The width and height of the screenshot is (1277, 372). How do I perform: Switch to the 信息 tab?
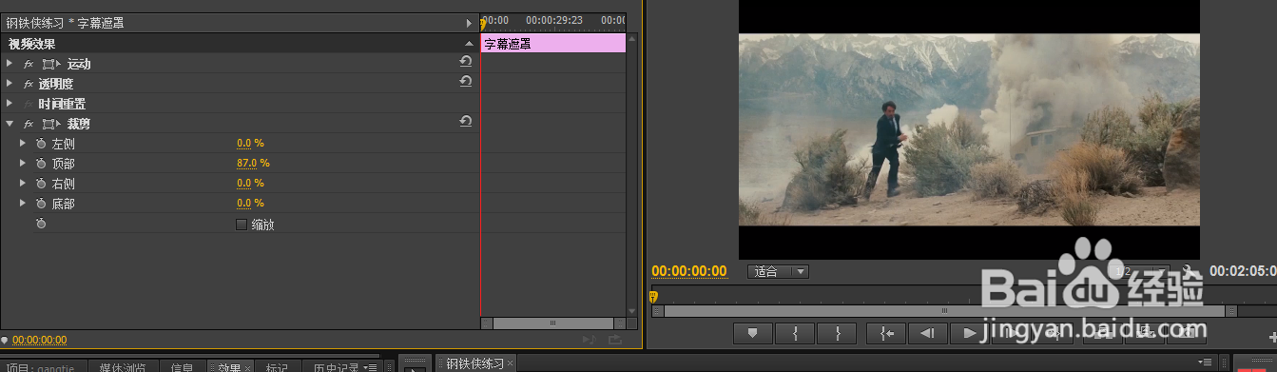tap(183, 367)
